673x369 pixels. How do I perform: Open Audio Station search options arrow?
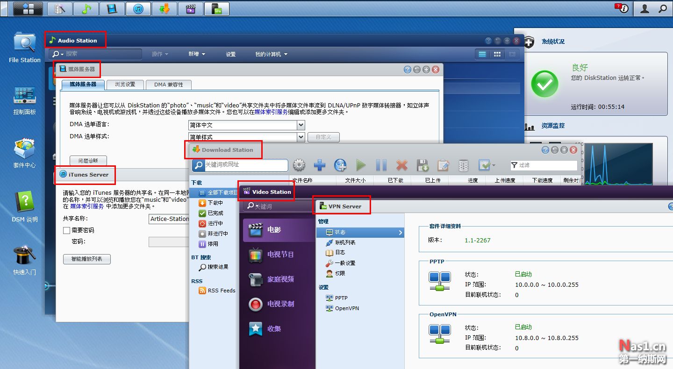pyautogui.click(x=62, y=54)
